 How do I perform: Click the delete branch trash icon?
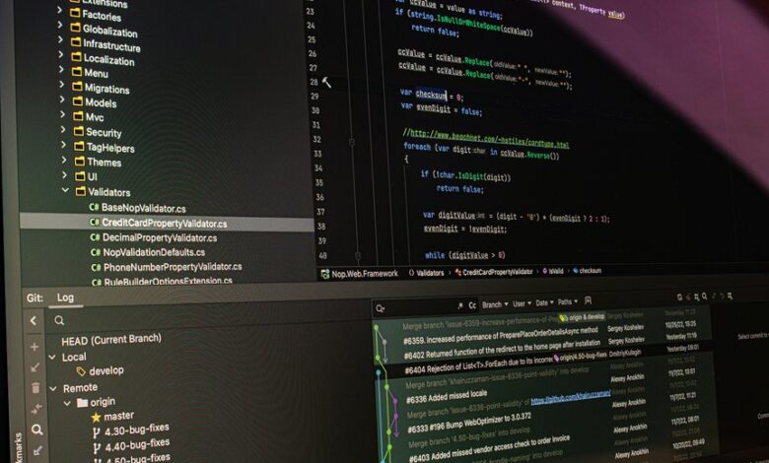35,388
